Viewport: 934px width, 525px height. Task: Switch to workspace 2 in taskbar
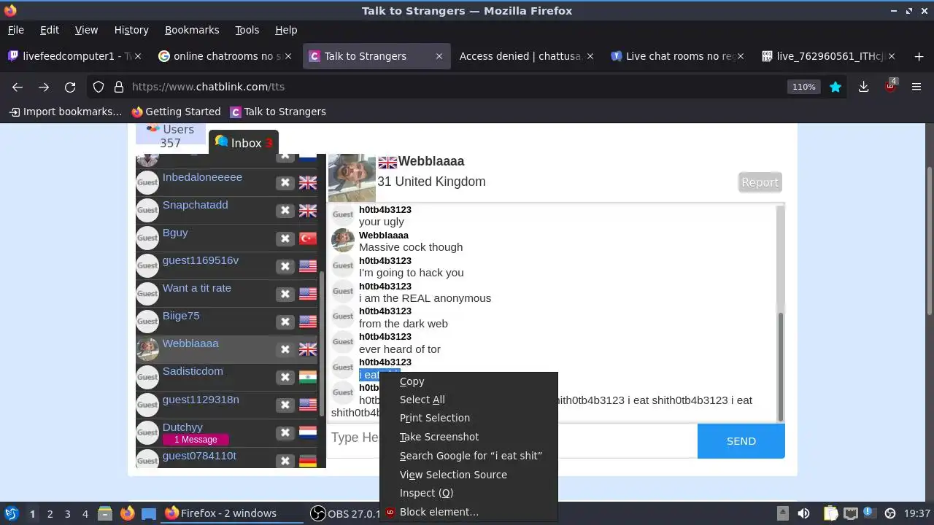pos(50,514)
